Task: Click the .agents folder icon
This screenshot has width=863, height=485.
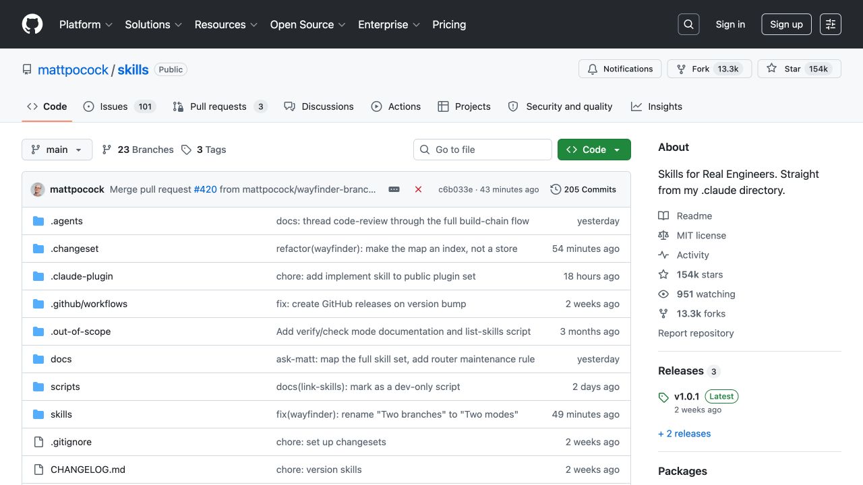Action: (38, 221)
